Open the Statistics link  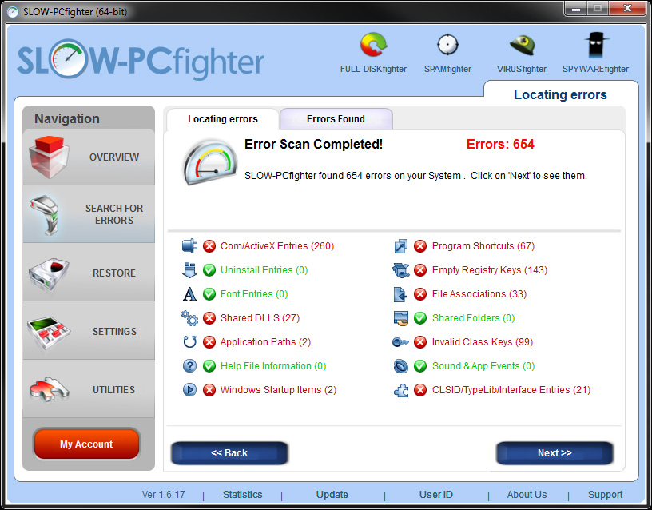pos(242,494)
